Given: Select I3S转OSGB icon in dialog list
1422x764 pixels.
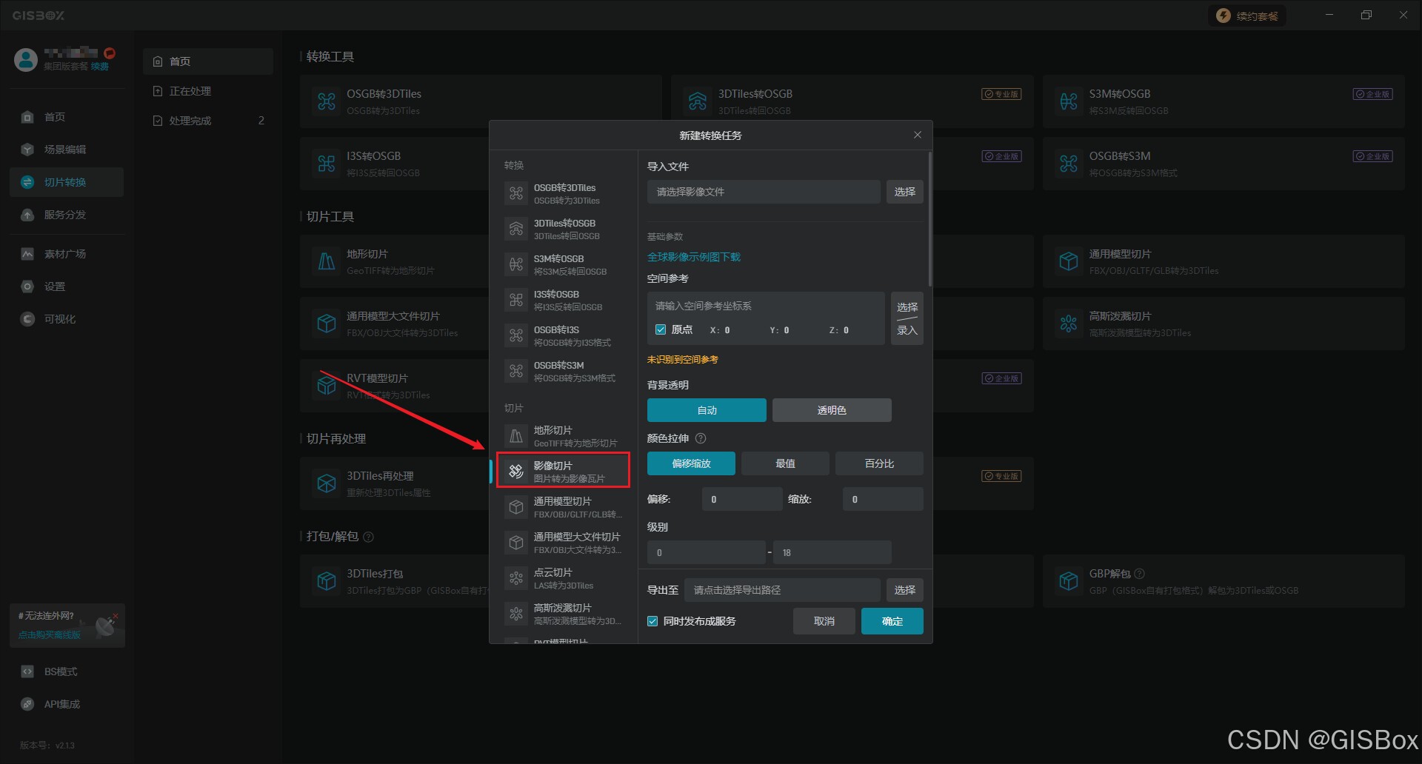Looking at the screenshot, I should click(x=516, y=300).
